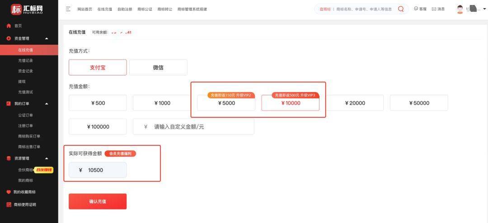This screenshot has width=488, height=223.
Task: Click the search magnifier icon
Action: coord(401,9)
